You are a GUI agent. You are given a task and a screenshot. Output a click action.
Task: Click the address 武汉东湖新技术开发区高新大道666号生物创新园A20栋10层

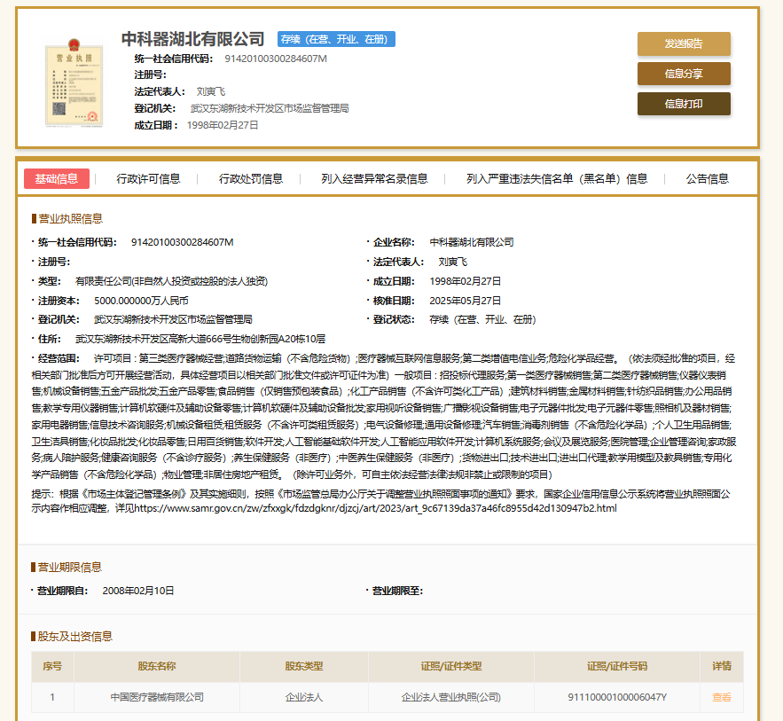(200, 339)
